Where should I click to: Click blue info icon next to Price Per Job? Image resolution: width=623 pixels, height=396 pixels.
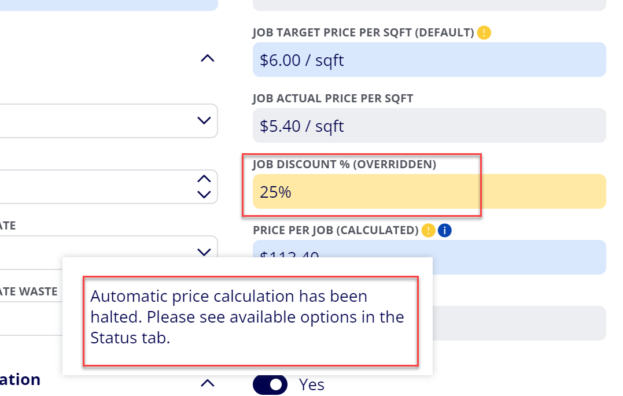(x=445, y=230)
